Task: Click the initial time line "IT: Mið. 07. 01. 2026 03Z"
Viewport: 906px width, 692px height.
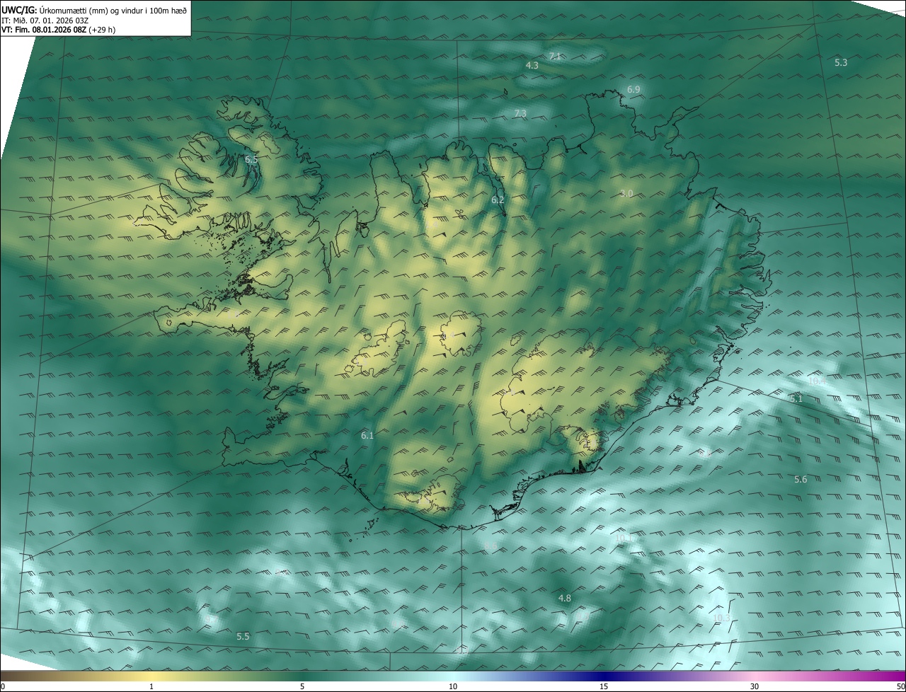Action: (x=45, y=21)
